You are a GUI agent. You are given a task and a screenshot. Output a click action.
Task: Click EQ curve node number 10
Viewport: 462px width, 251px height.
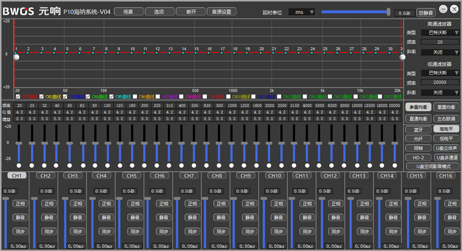132,52
